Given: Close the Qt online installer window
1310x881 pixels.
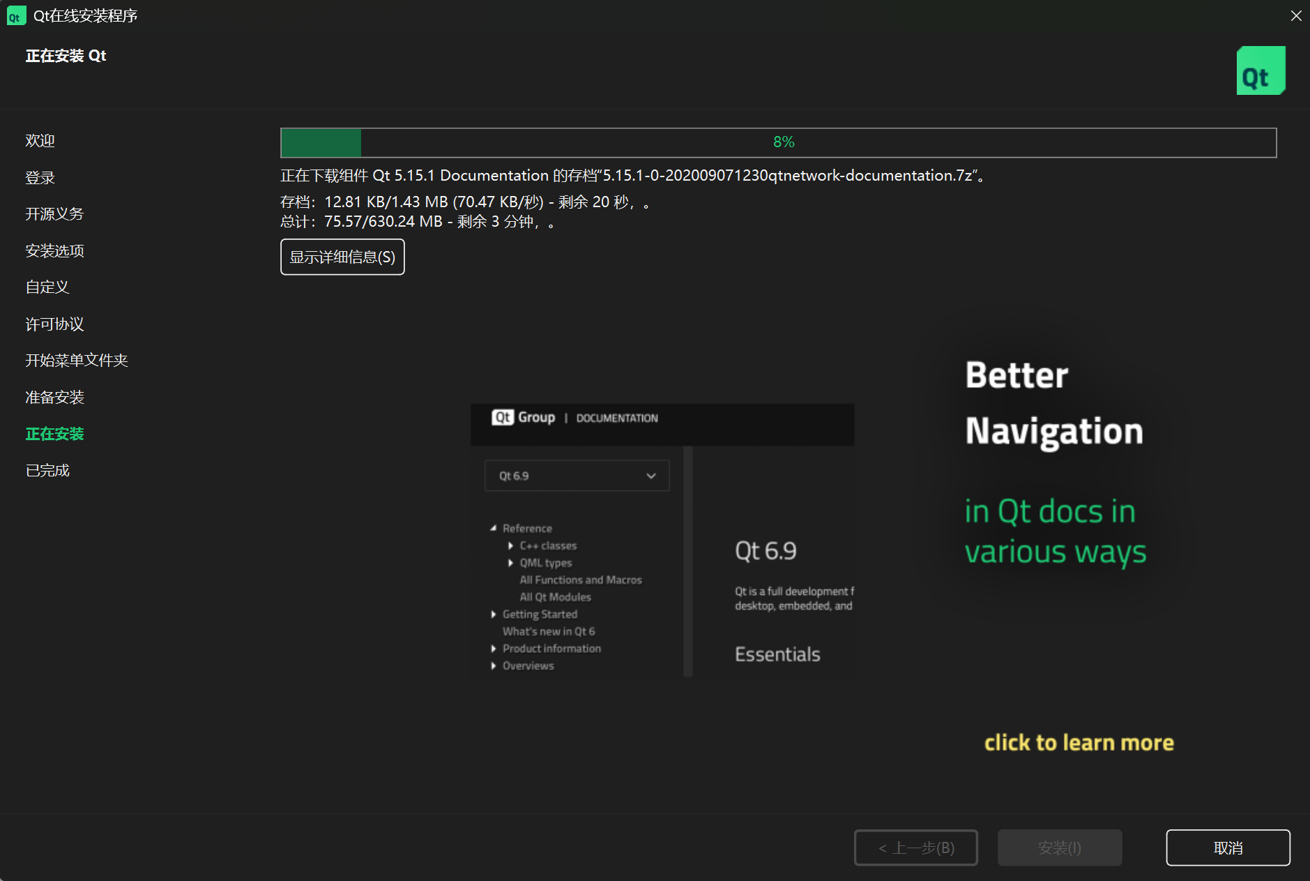Looking at the screenshot, I should (x=1295, y=15).
